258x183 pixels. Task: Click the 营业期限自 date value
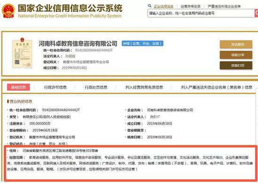45,130
